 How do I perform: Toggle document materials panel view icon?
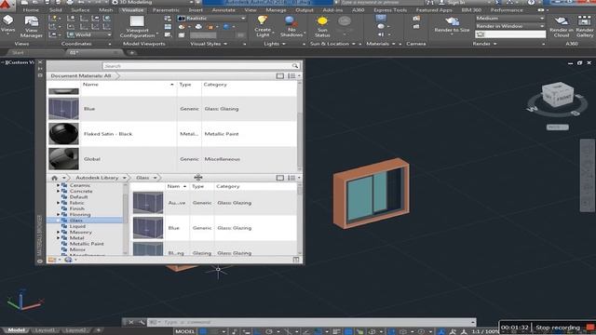(x=279, y=76)
